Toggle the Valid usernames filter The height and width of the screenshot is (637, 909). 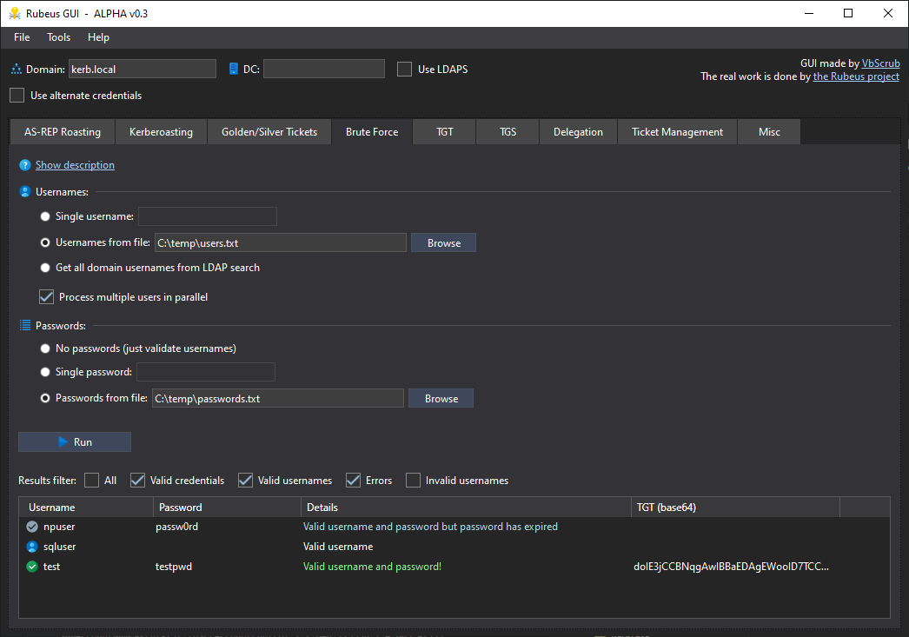[245, 480]
